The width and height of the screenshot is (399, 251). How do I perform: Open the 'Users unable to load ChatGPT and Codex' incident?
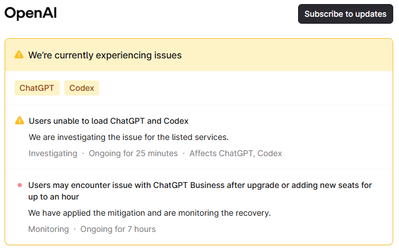[108, 121]
